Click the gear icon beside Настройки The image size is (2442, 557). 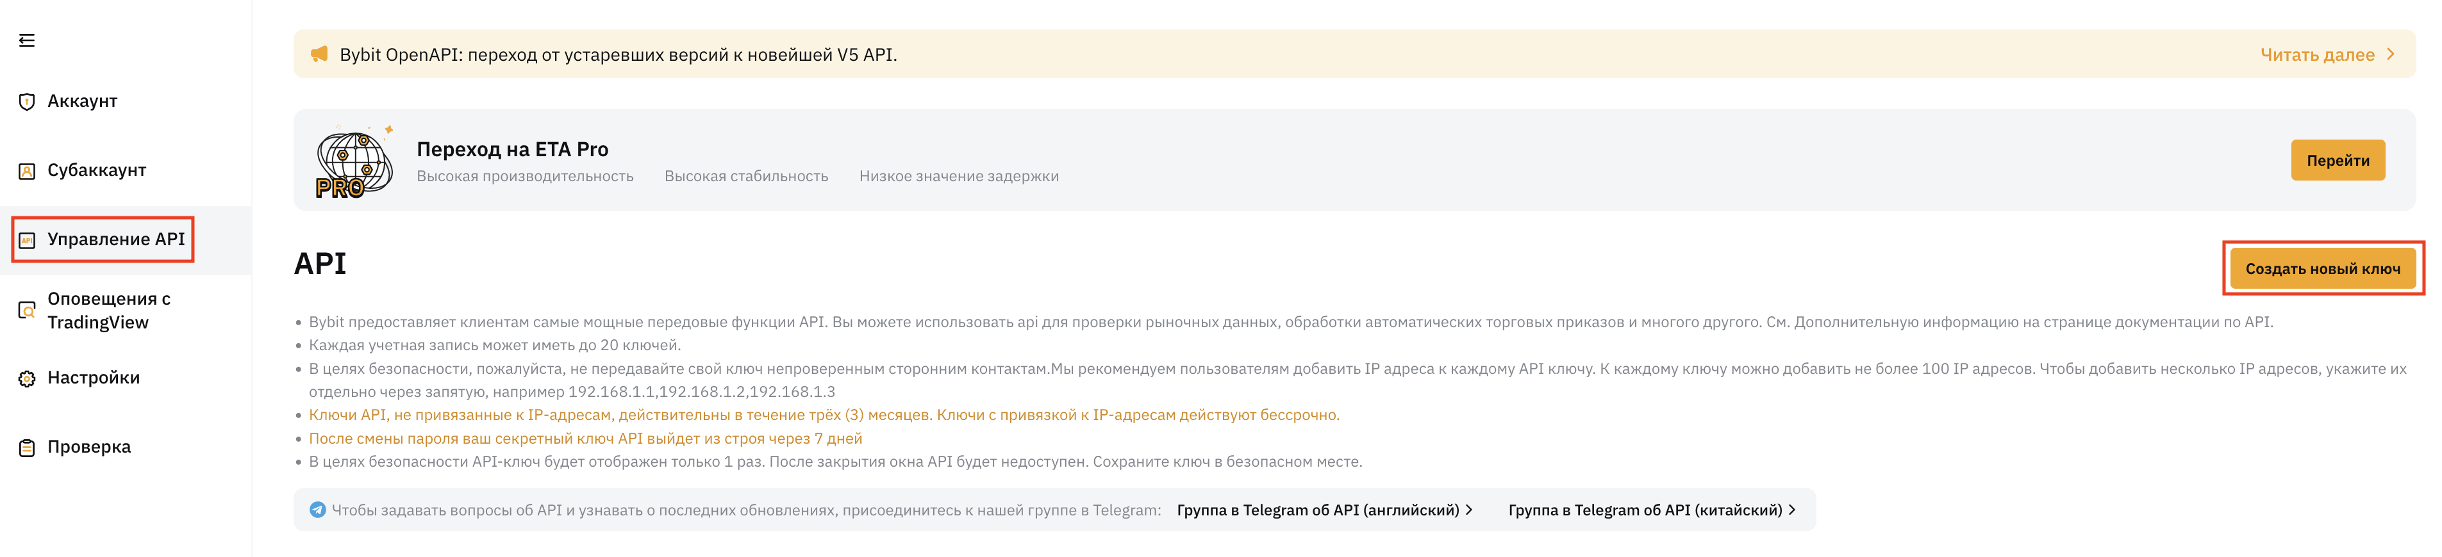coord(26,378)
